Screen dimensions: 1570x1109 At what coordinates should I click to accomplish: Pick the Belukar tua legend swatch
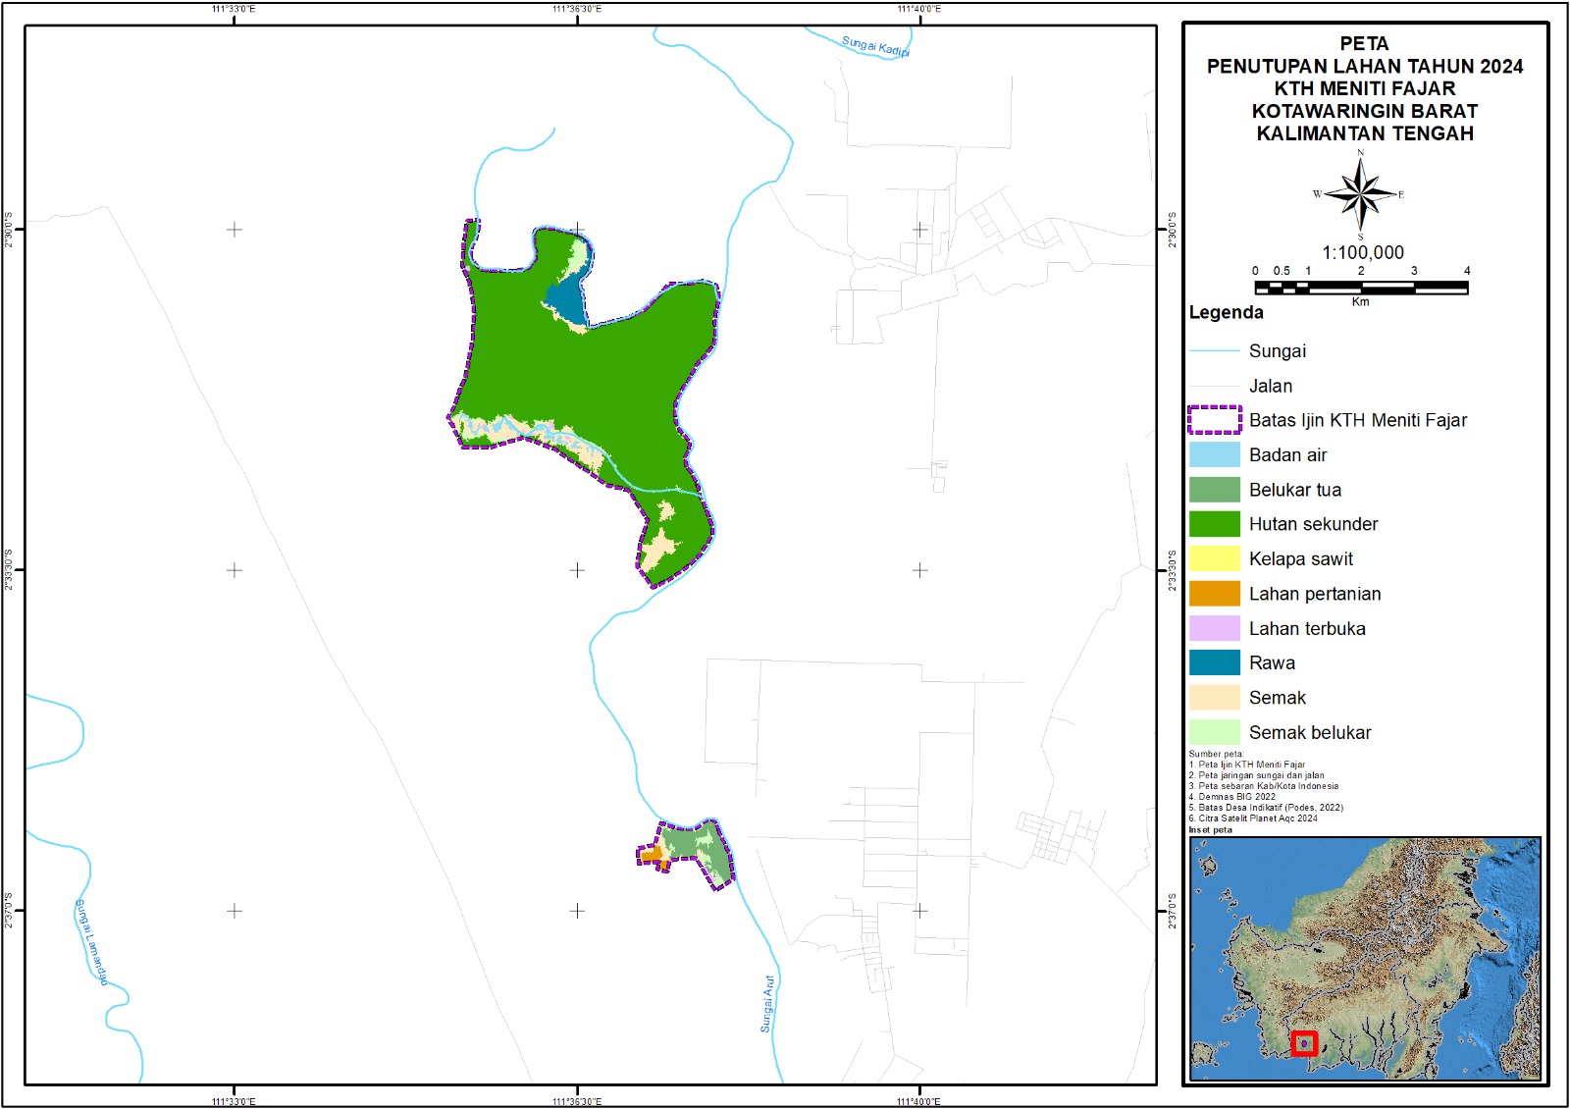(1214, 490)
